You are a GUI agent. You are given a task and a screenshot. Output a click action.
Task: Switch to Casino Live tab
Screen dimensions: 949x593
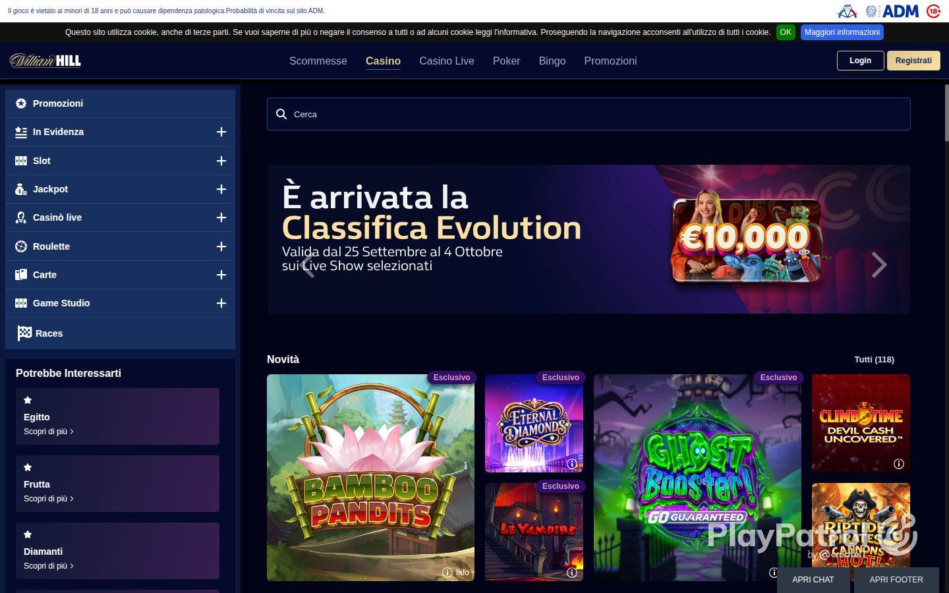point(447,61)
